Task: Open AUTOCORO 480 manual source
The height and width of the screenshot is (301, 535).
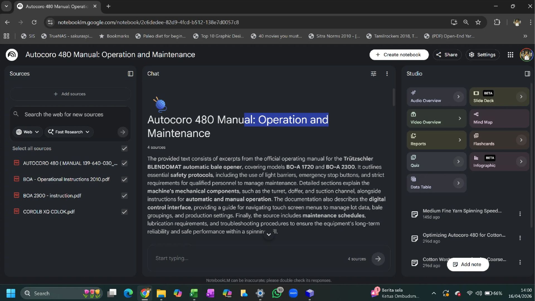Action: pos(70,163)
